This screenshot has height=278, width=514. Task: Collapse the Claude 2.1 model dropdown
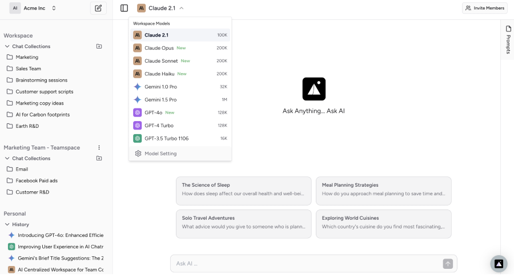coord(160,8)
